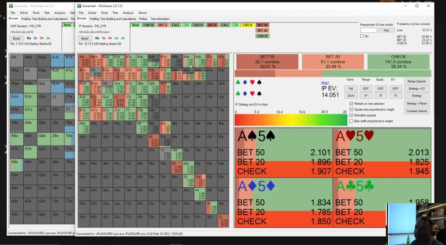This screenshot has width=446, height=245.
Task: Click the Board button in the back window
Action: [x=16, y=38]
